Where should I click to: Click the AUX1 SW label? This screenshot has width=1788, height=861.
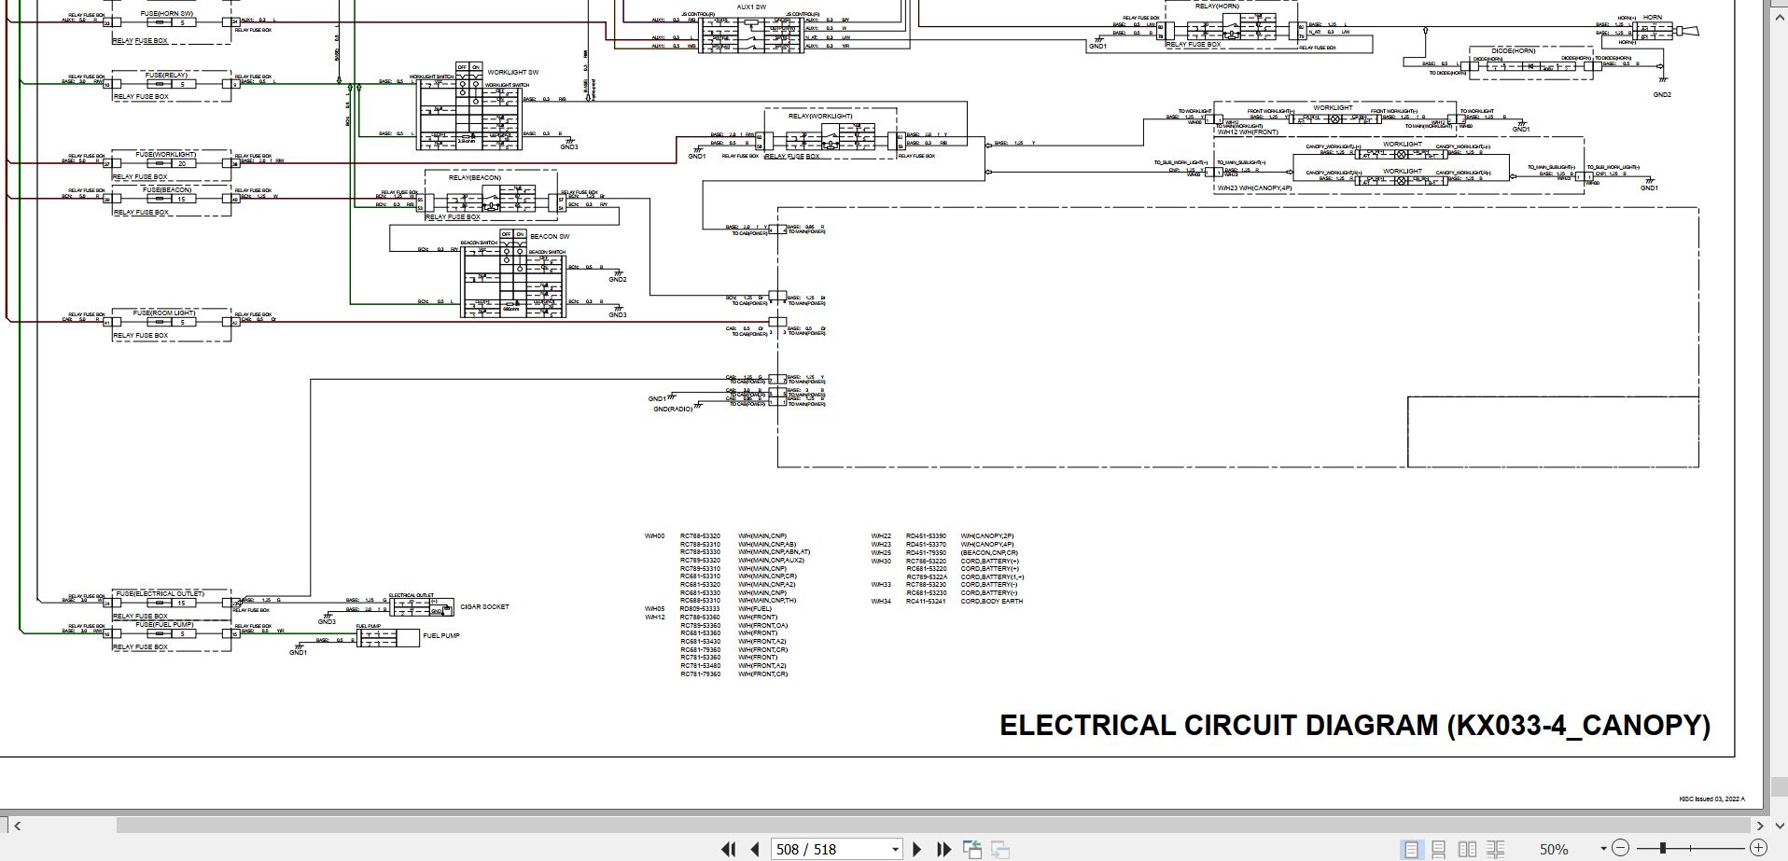click(751, 7)
